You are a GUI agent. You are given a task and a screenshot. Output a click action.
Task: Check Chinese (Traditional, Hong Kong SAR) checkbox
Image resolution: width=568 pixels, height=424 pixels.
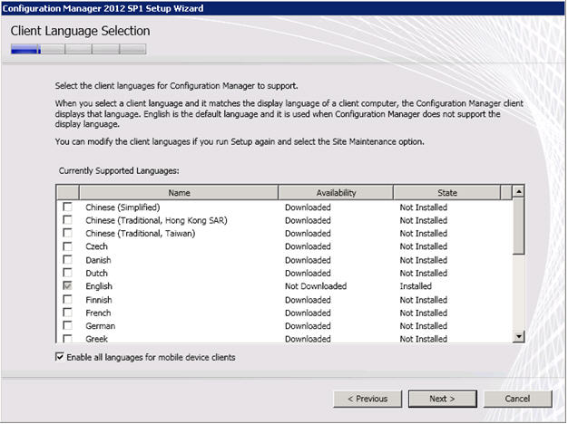coord(67,220)
